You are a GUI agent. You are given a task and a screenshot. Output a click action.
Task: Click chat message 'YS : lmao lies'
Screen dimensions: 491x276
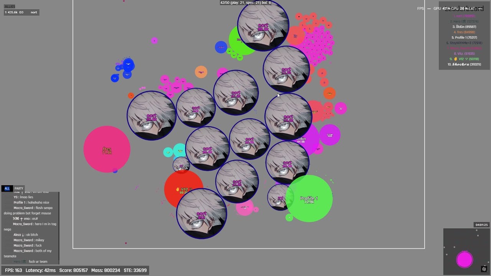(x=23, y=197)
